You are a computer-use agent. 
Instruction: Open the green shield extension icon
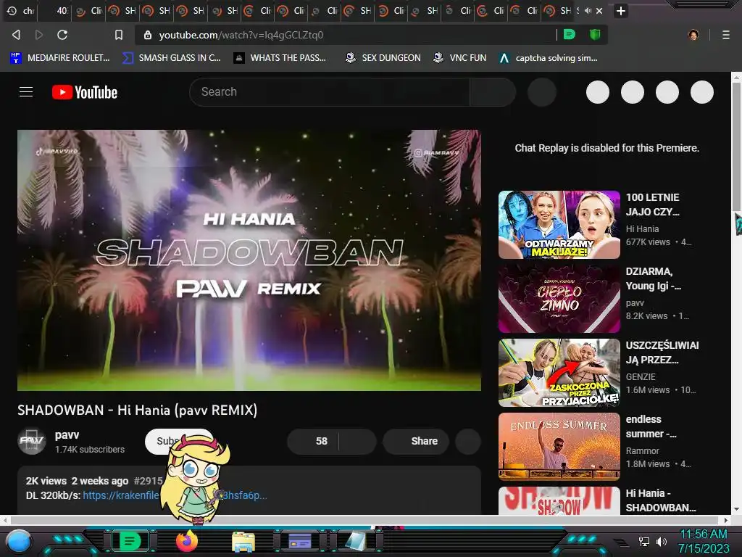595,34
